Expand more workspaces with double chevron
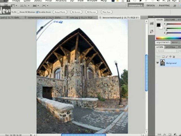 (x=175, y=6)
